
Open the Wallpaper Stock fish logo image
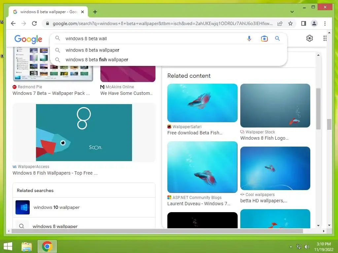[275, 105]
